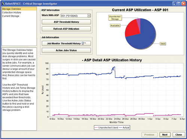Click Actual legend entry
Image resolution: width=187 pixels, height=139 pixels.
[124, 128]
